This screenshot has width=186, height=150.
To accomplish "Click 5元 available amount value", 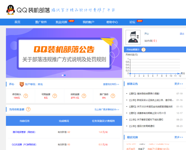I will (x=46, y=98).
